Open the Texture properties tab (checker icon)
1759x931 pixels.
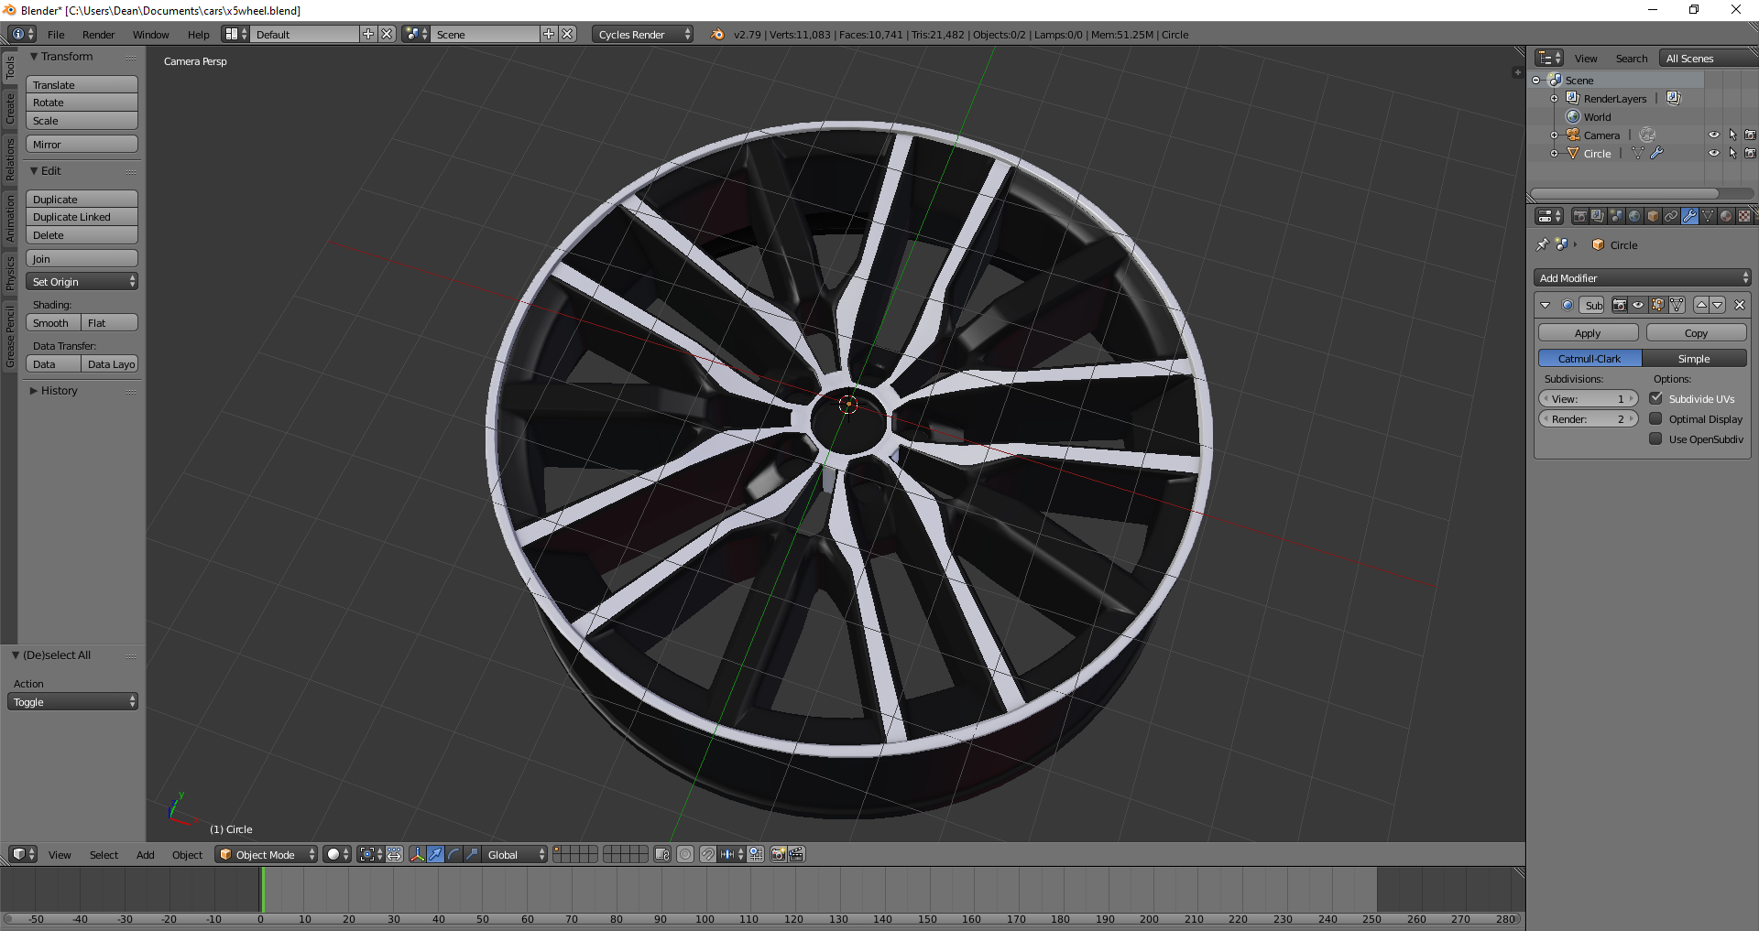tap(1744, 216)
